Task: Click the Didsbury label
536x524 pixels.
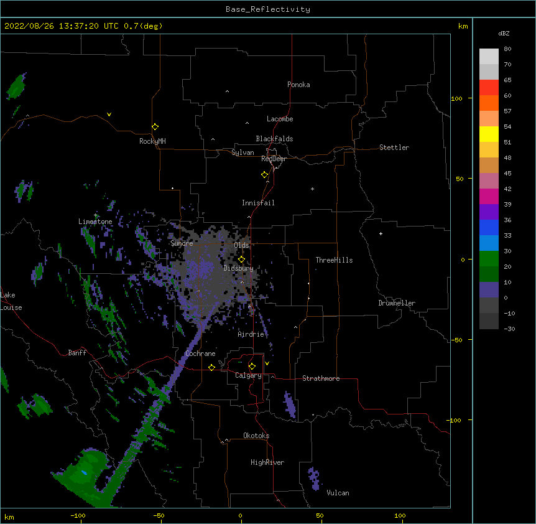Action: click(x=239, y=268)
